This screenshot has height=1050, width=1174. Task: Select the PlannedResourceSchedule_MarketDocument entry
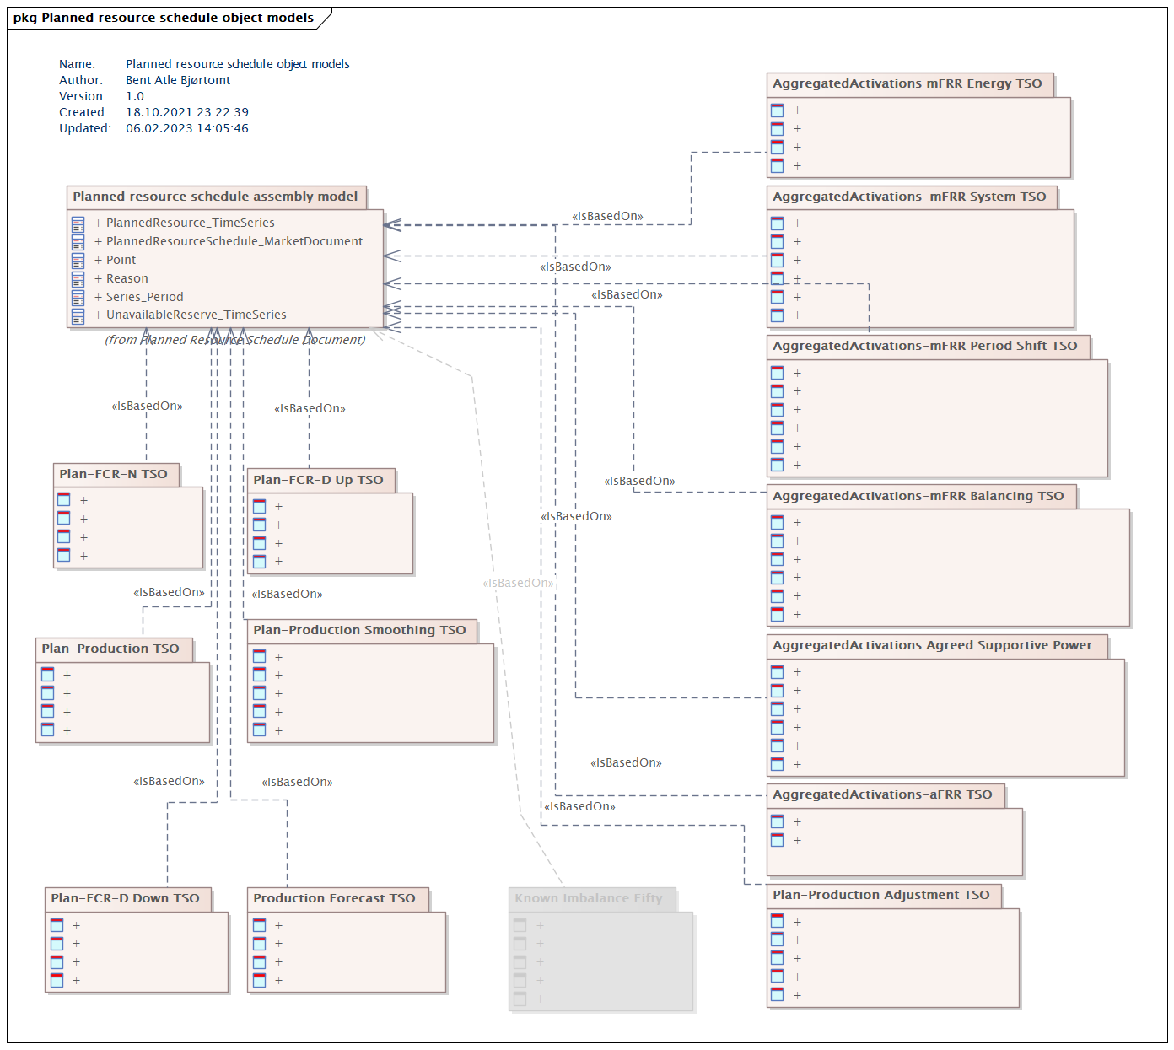coord(229,241)
